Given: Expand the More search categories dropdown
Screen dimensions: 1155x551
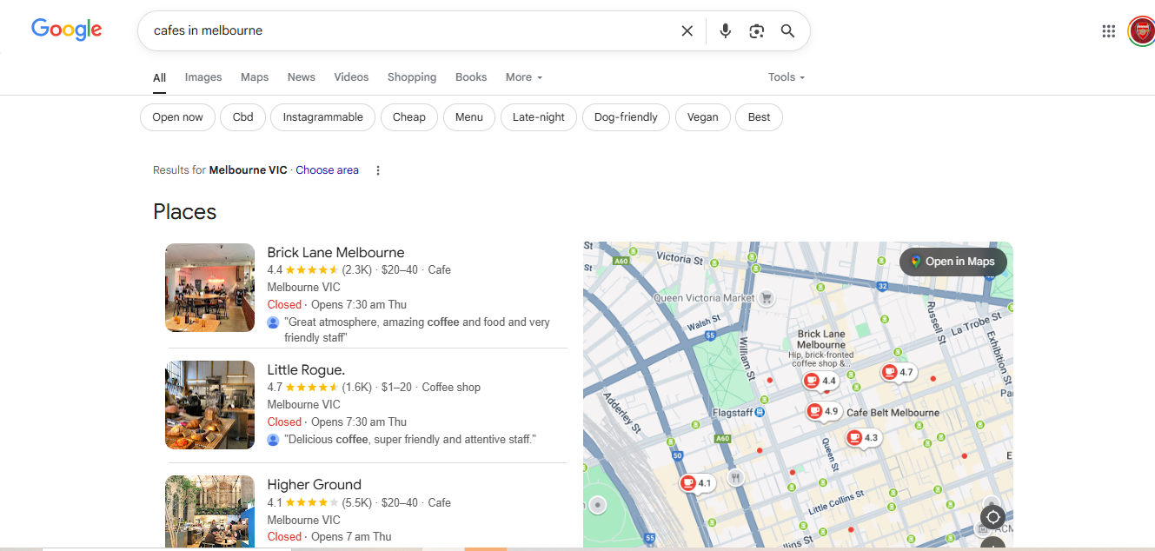Looking at the screenshot, I should 523,77.
